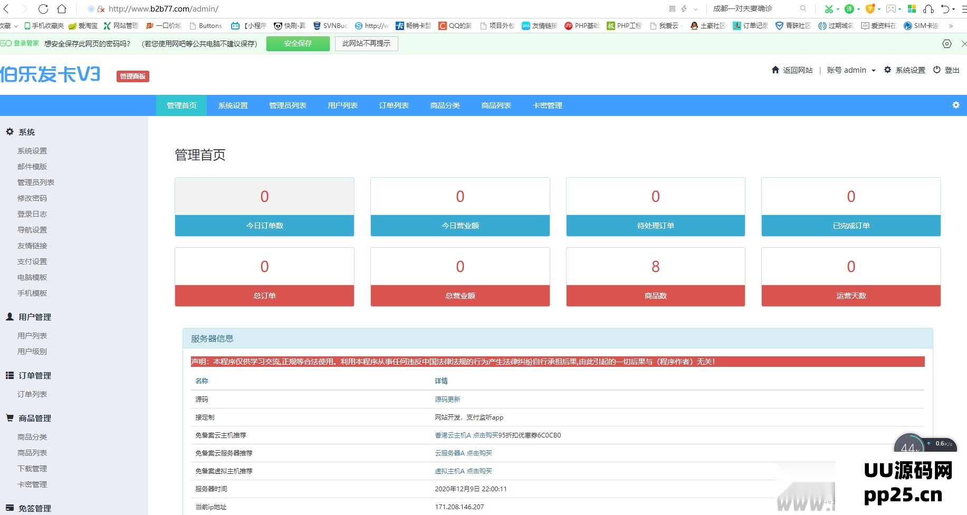
Task: Open the SVNBucket bookmark icon
Action: coord(316,25)
